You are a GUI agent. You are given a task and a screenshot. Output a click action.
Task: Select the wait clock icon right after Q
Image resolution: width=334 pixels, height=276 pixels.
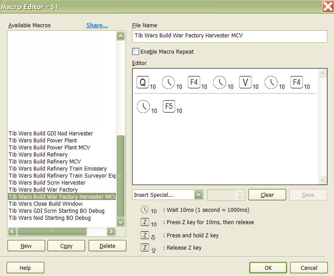[169, 82]
